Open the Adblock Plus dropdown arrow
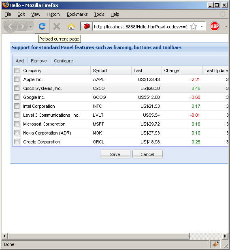Viewport: 230px width, 250px height. 226,26
